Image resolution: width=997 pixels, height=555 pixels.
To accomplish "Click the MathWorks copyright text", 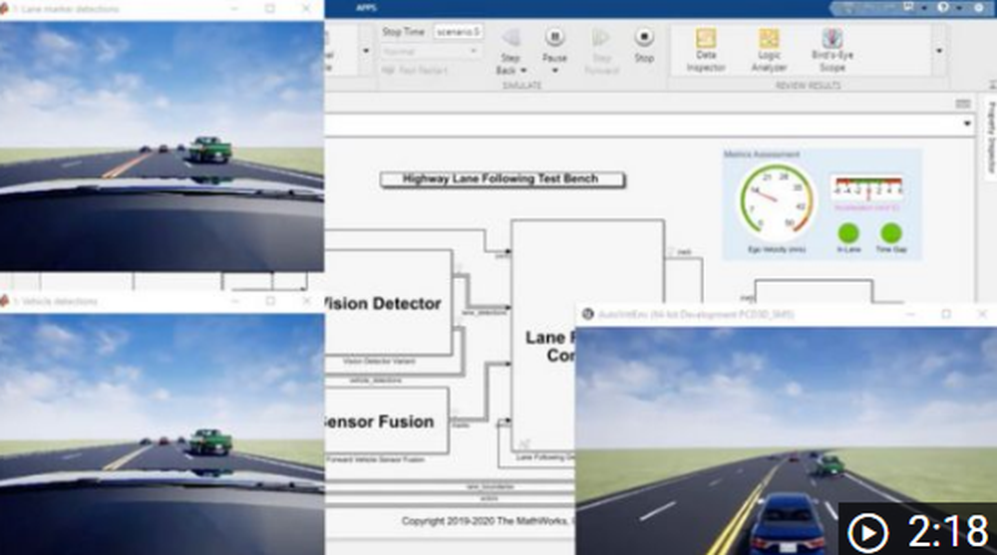I will [488, 521].
